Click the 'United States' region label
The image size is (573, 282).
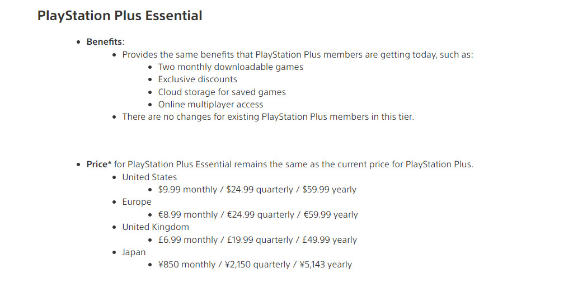point(149,177)
